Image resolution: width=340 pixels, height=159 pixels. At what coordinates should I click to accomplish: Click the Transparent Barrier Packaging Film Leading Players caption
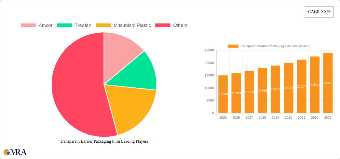pos(104,141)
